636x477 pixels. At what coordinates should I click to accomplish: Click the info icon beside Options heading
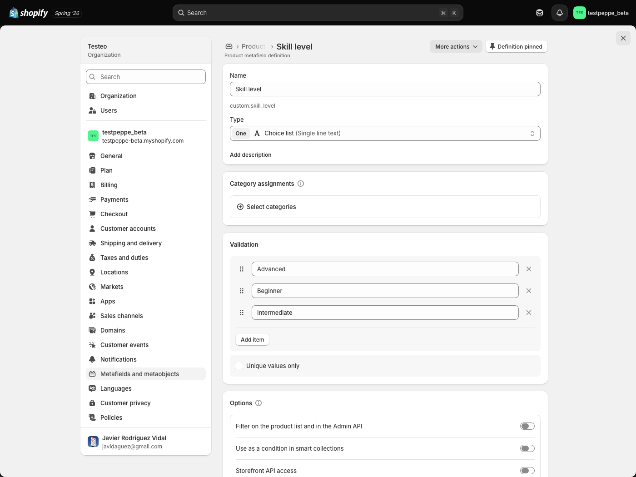pyautogui.click(x=258, y=403)
